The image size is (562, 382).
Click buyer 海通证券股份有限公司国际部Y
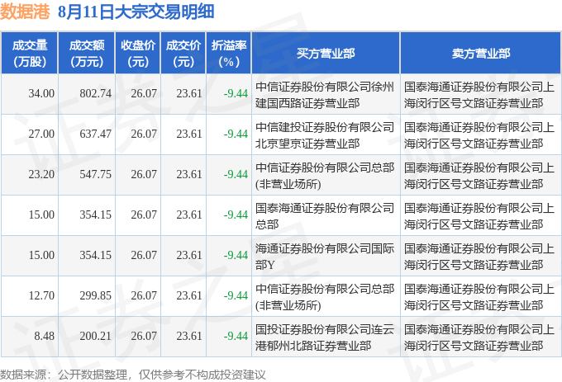coord(325,257)
